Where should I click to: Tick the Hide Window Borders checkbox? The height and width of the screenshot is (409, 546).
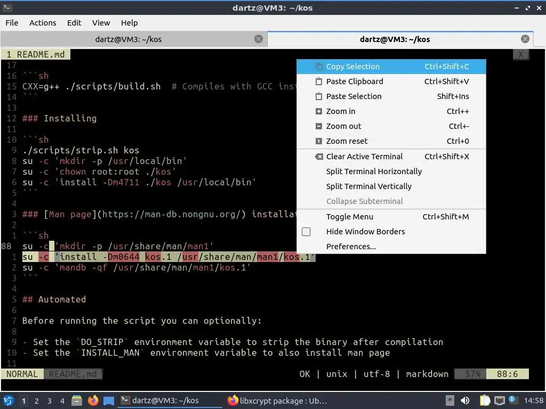pos(306,232)
